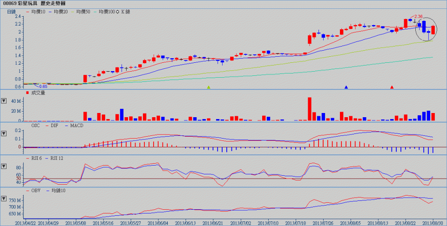Click the blue triangle marker on the price chart
This screenshot has width=447, height=226.
point(346,87)
